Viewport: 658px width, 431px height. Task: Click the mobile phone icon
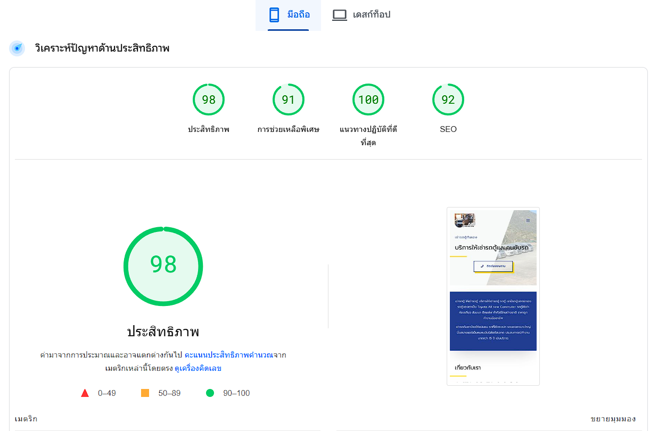click(x=274, y=15)
